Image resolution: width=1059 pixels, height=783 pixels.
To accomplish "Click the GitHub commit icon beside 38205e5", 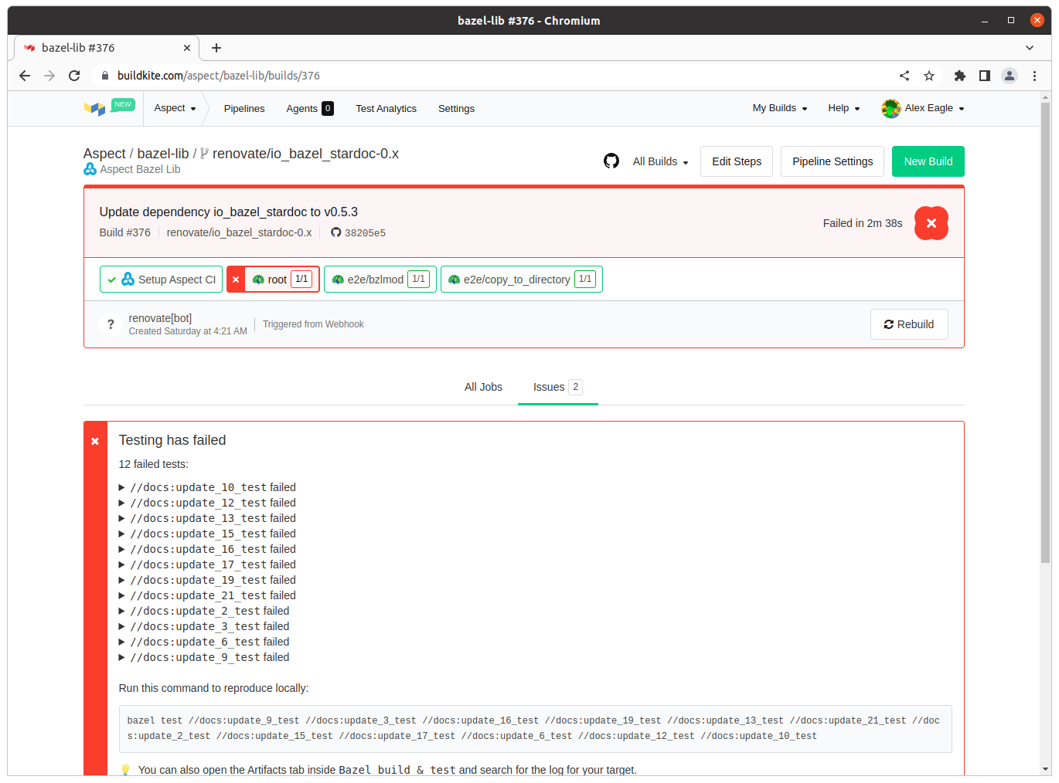I will (x=336, y=232).
